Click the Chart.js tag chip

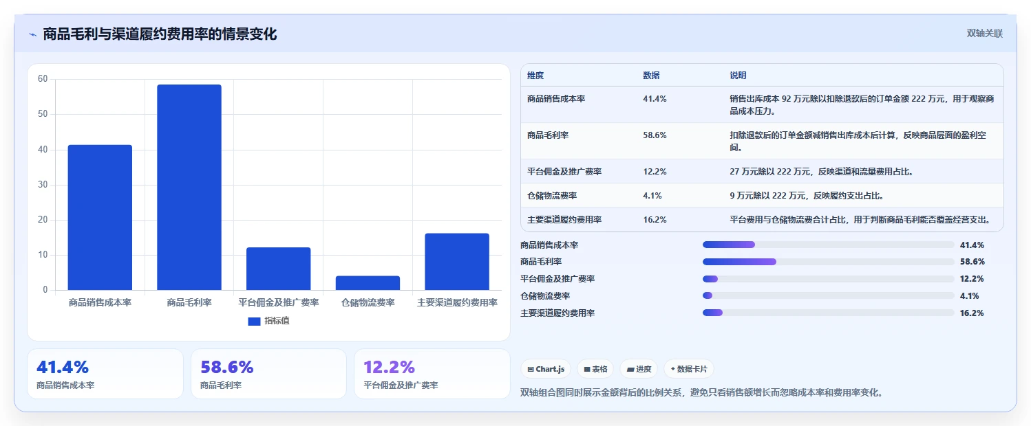tap(546, 369)
